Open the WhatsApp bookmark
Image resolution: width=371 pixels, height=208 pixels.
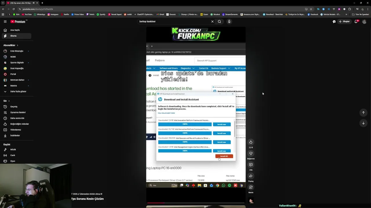click(39, 14)
